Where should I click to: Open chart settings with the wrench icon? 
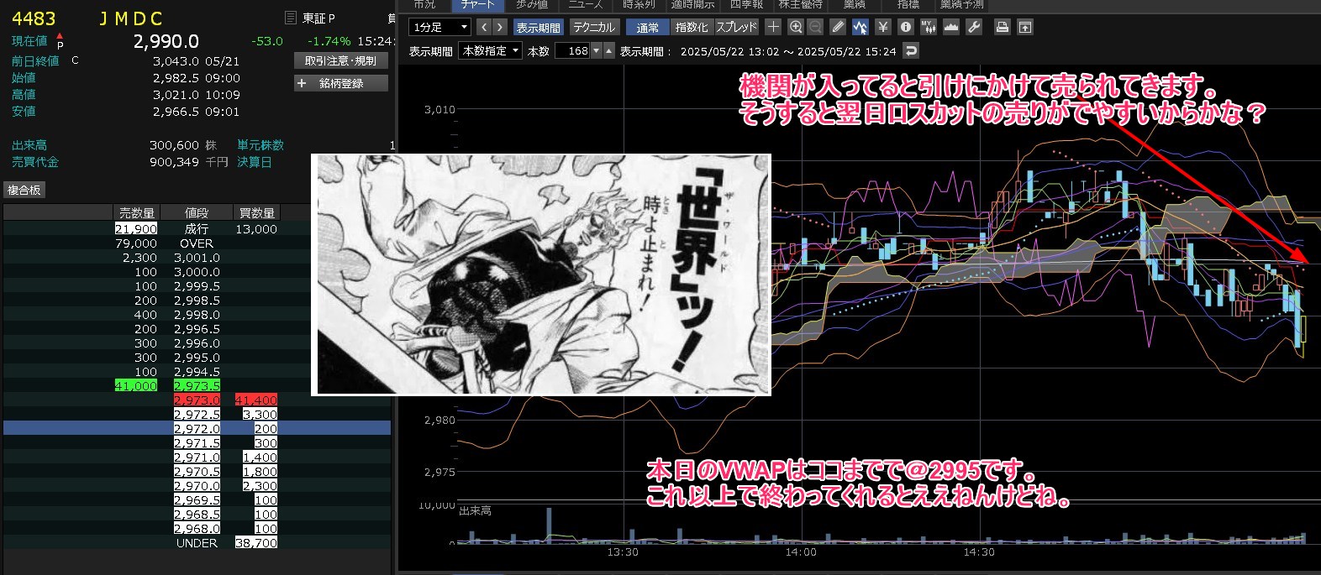pos(974,27)
